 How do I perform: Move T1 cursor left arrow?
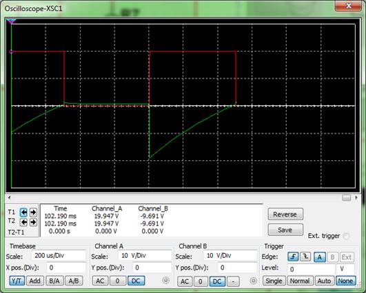tap(23, 212)
